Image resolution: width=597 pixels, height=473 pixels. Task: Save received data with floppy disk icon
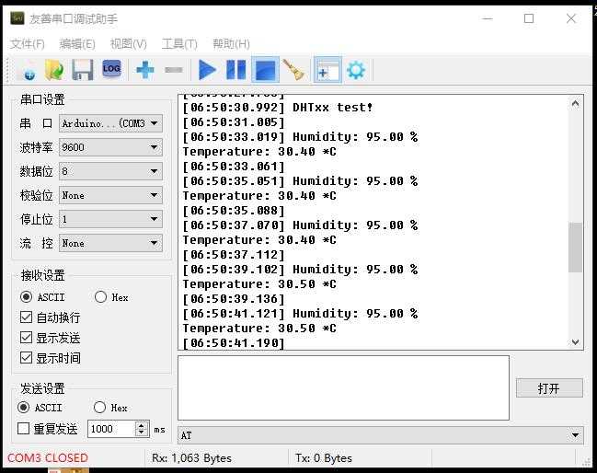point(83,70)
